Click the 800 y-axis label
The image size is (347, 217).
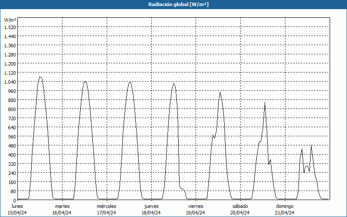pos(12,109)
